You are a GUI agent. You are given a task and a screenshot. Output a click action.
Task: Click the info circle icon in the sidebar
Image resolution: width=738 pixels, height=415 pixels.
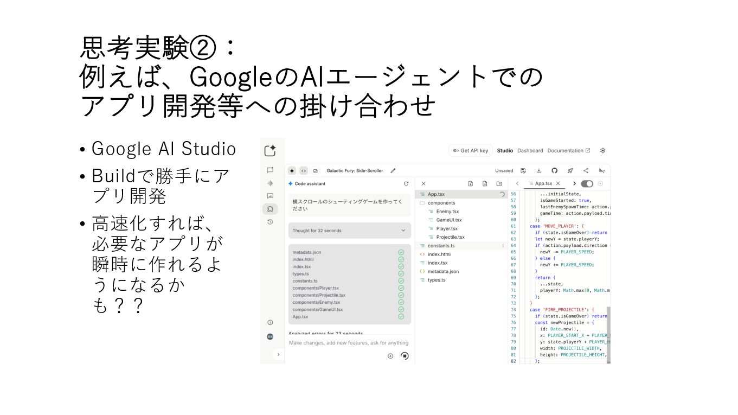pyautogui.click(x=270, y=322)
